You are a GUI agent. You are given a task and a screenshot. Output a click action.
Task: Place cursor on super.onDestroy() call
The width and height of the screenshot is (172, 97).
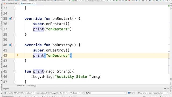click(51, 50)
